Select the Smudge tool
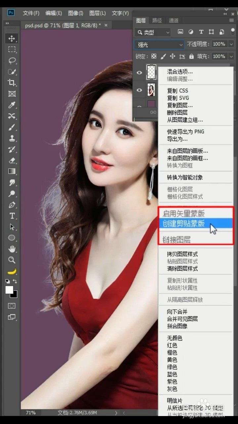The width and height of the screenshot is (238, 424). [x=12, y=183]
